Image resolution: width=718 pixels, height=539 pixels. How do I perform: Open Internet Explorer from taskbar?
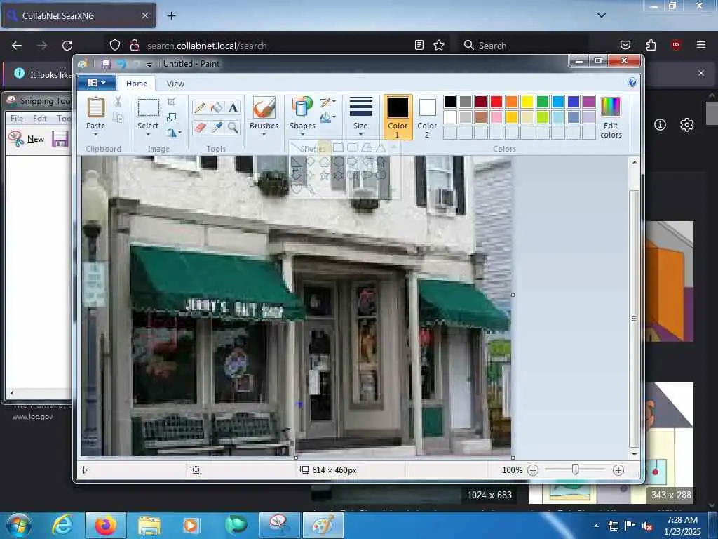pos(62,525)
